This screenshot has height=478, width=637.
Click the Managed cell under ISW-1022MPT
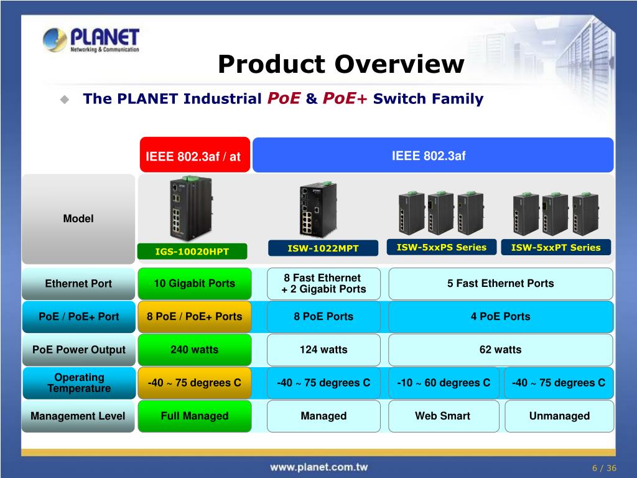pyautogui.click(x=323, y=416)
